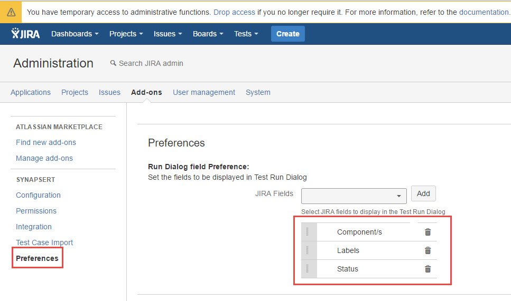
Task: Delete the Component/s field with trash icon
Action: [x=428, y=232]
